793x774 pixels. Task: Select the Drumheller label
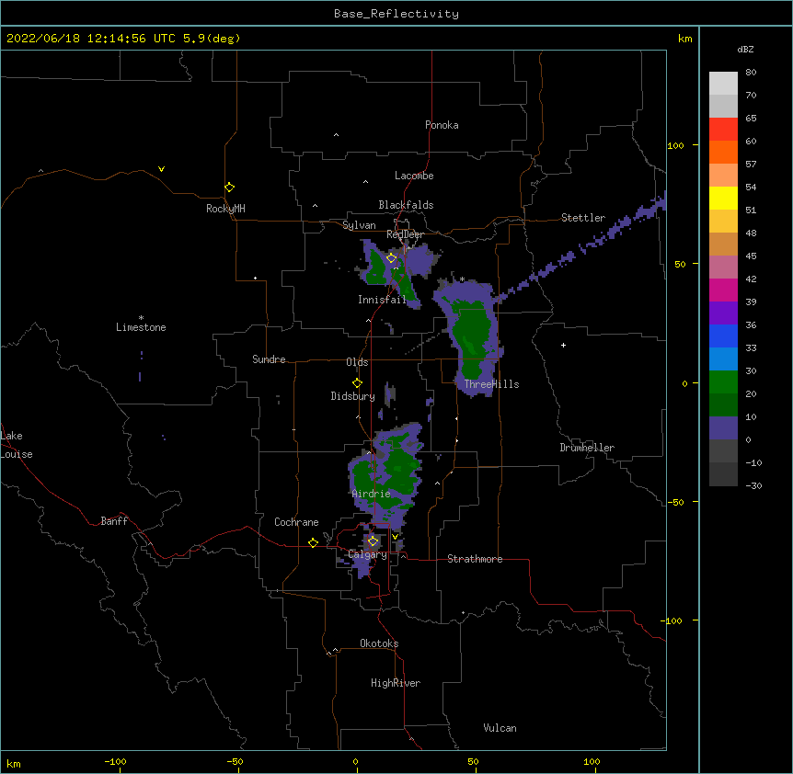tap(587, 448)
